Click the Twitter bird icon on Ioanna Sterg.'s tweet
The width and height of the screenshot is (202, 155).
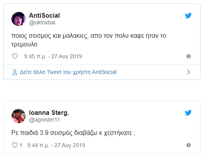coord(188,113)
